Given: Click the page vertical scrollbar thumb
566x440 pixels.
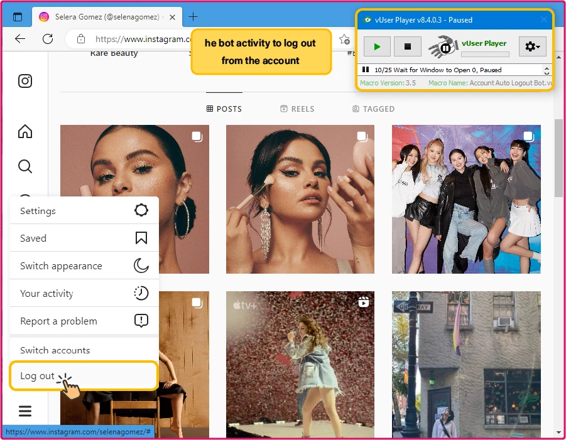Looking at the screenshot, I should coord(558,158).
